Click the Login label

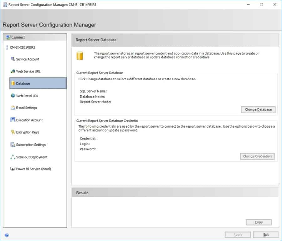coord(85,144)
